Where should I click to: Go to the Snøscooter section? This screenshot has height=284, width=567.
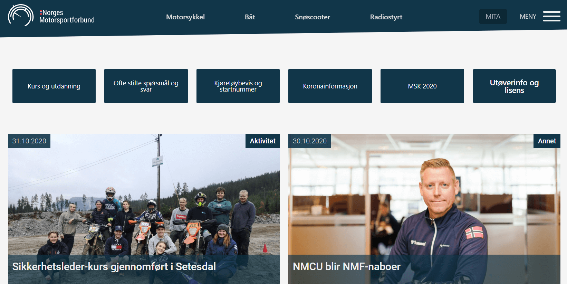(x=313, y=17)
